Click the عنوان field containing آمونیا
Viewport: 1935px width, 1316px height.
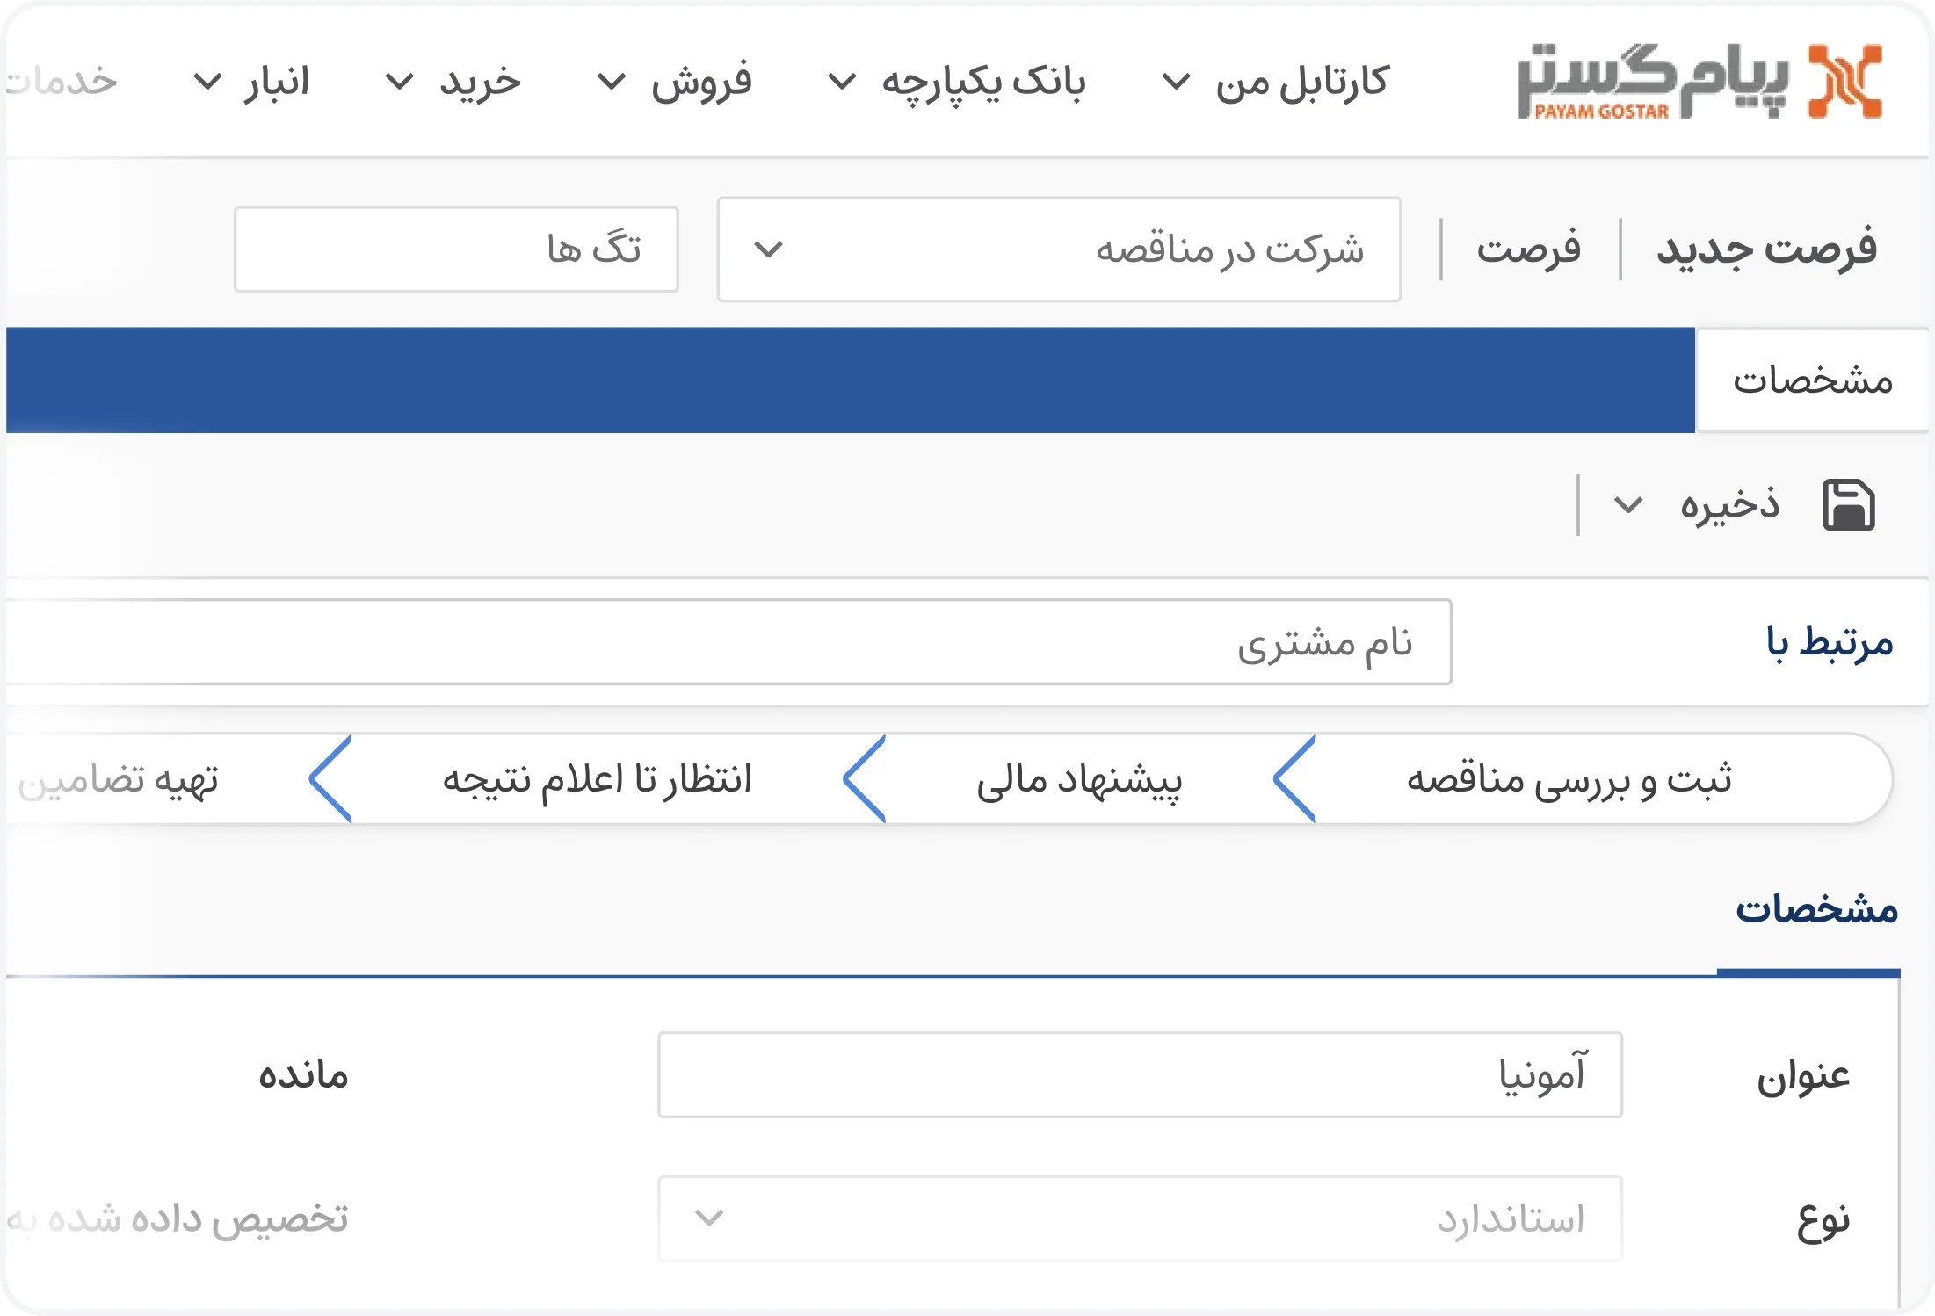tap(1140, 1074)
